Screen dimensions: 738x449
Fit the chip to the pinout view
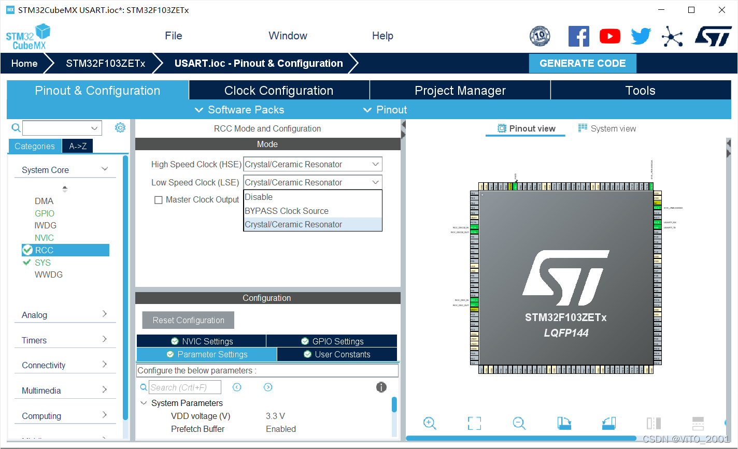point(474,423)
